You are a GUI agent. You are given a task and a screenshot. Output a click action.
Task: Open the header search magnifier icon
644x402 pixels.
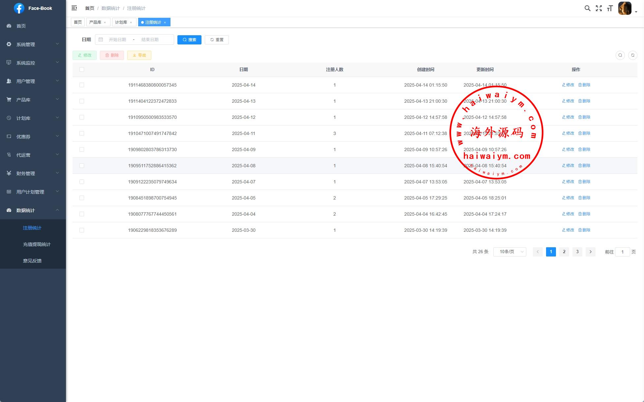tap(587, 8)
